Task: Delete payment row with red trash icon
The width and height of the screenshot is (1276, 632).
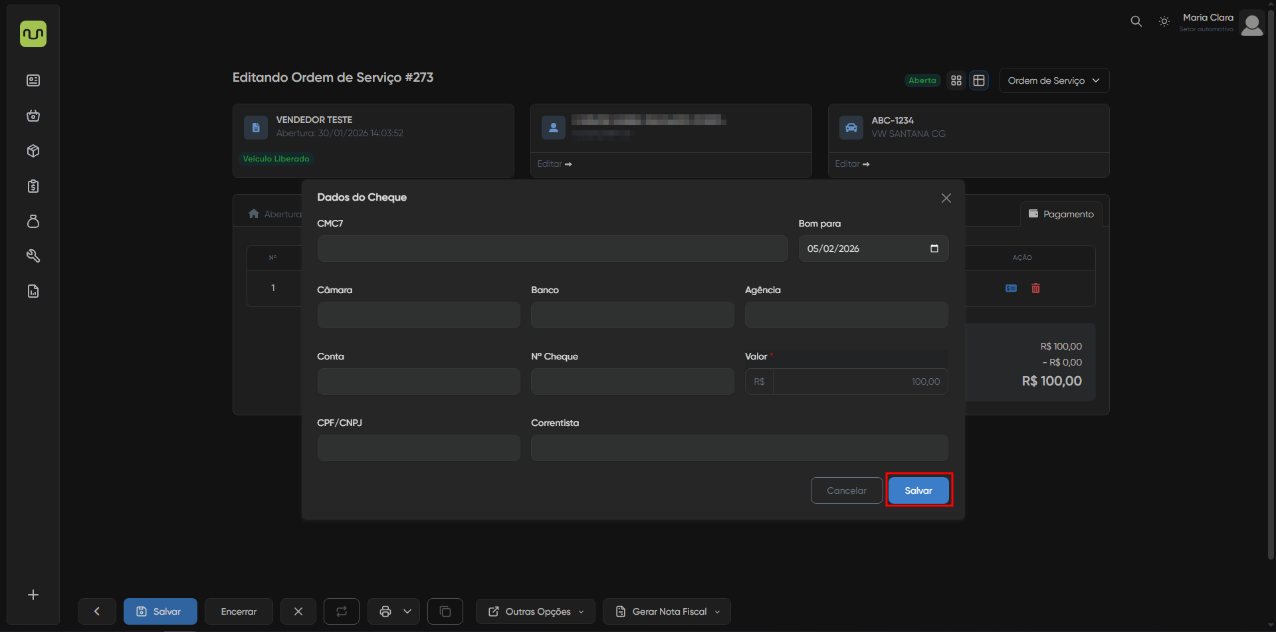Action: coord(1035,288)
